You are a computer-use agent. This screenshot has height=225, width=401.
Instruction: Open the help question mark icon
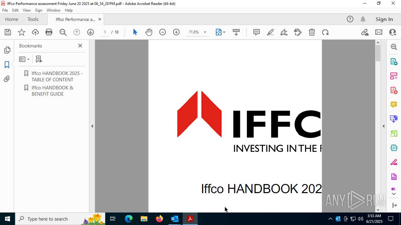(x=350, y=19)
